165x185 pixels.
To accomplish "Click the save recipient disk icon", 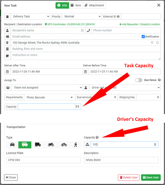I will pos(82,30).
